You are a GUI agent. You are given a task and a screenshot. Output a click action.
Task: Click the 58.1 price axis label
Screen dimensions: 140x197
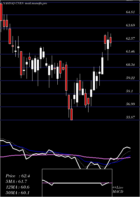point(129,91)
